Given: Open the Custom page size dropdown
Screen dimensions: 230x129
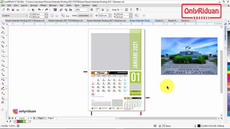Looking at the screenshot, I should (27, 15).
